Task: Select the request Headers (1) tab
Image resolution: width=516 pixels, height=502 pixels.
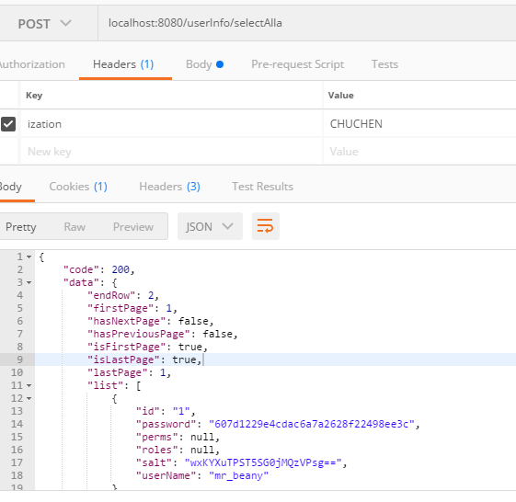Action: [x=123, y=64]
